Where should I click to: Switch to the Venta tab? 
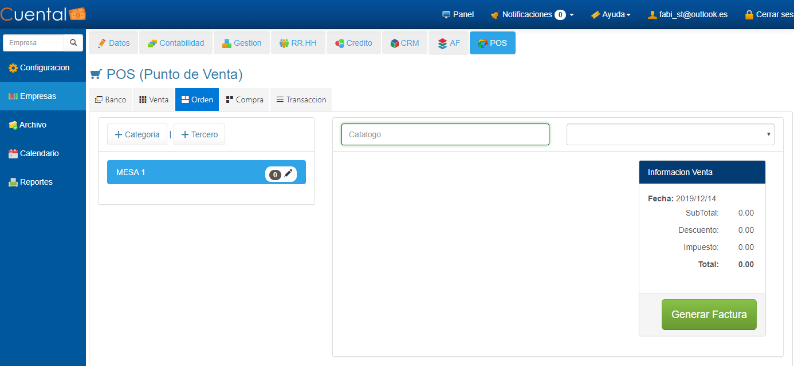pyautogui.click(x=154, y=100)
